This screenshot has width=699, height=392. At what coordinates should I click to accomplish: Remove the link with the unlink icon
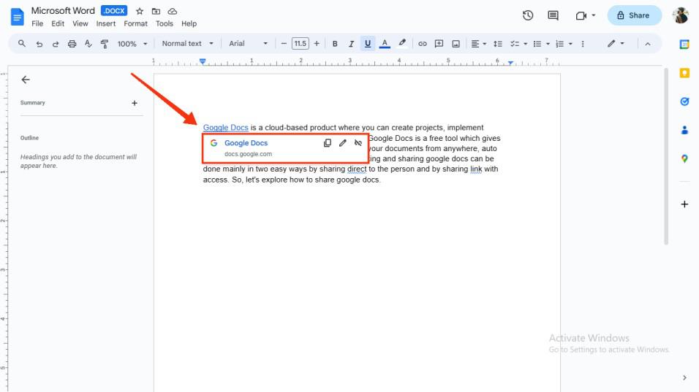[358, 143]
